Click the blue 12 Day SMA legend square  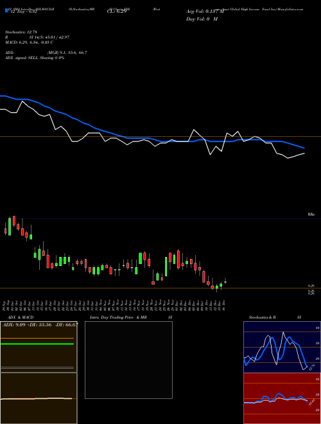(6, 11)
